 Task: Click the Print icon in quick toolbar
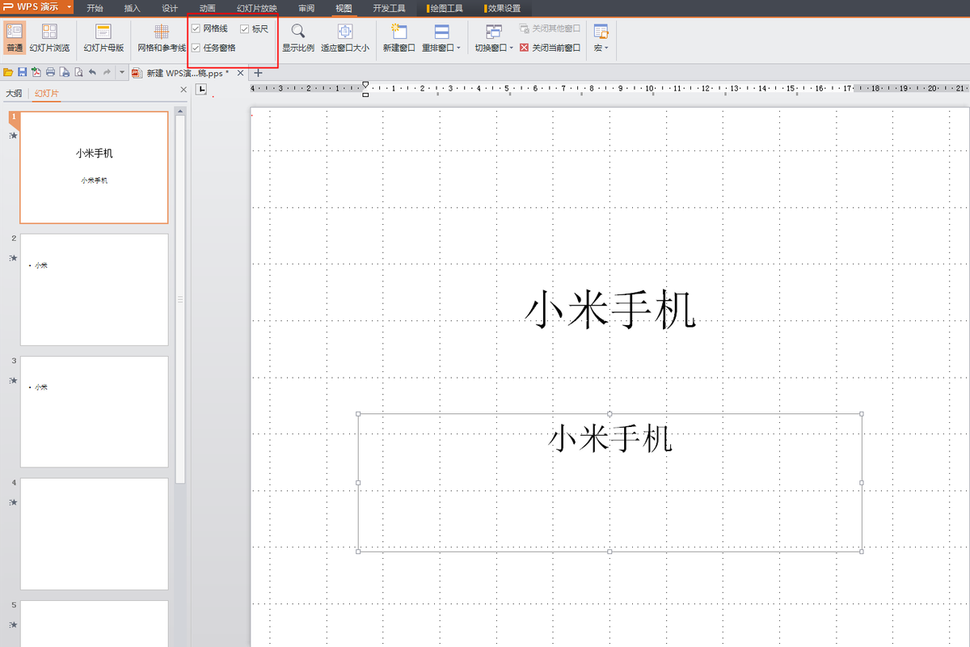coord(50,72)
